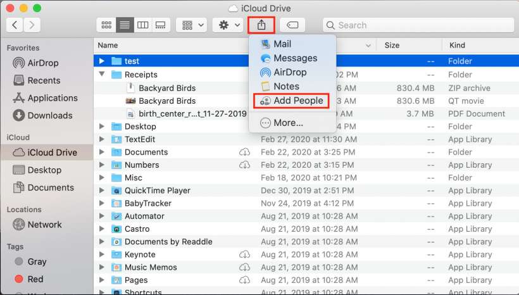This screenshot has height=295, width=519.
Task: Click the Edit Tags toolbar icon
Action: (292, 25)
